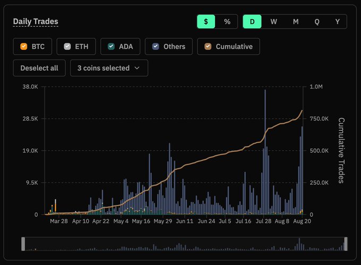This screenshot has width=361, height=265.
Task: Click the Mar 28 x-axis label
Action: click(59, 221)
